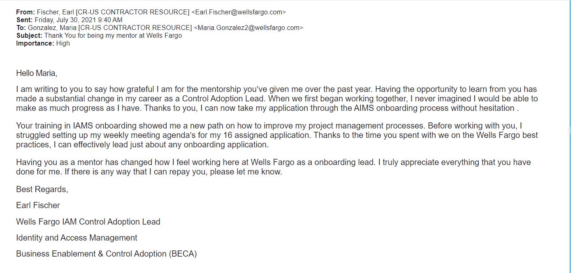Screen dimensions: 571x273
Task: Click the Wells Fargo IAM Control Adoption Lead title
Action: click(x=88, y=222)
